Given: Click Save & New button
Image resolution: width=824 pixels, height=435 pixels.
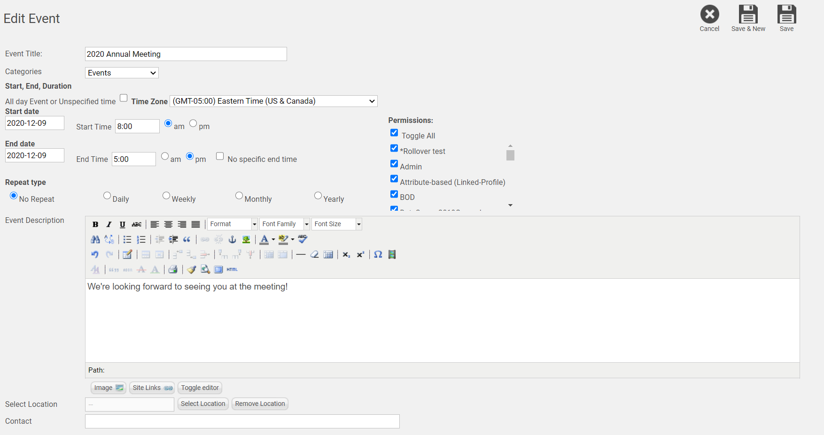Looking at the screenshot, I should coord(748,19).
